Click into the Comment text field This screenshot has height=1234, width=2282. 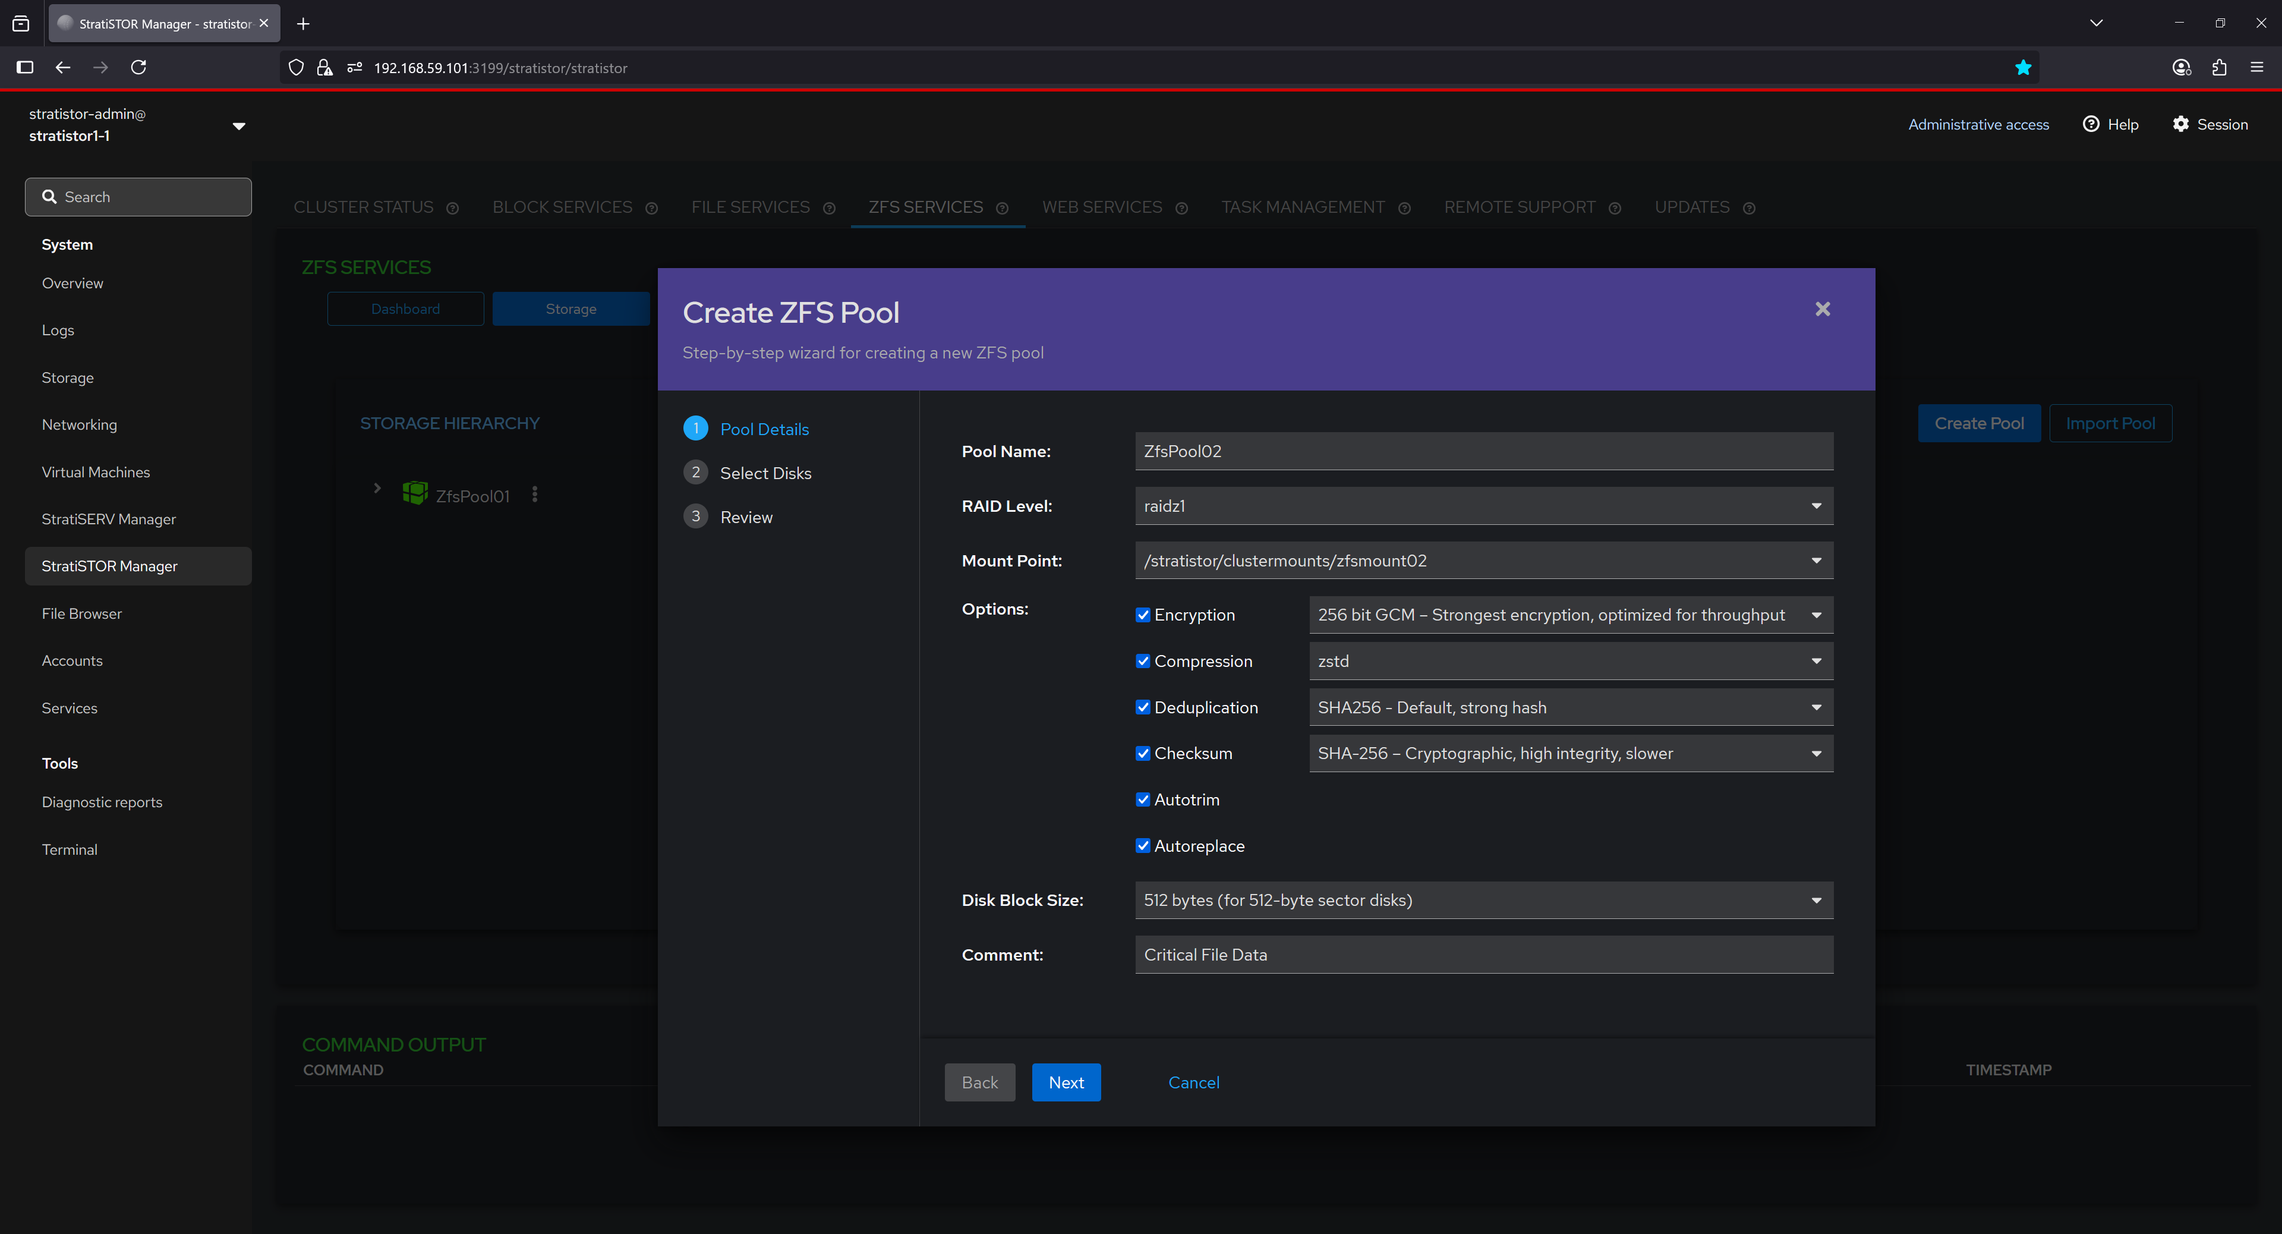coord(1483,954)
